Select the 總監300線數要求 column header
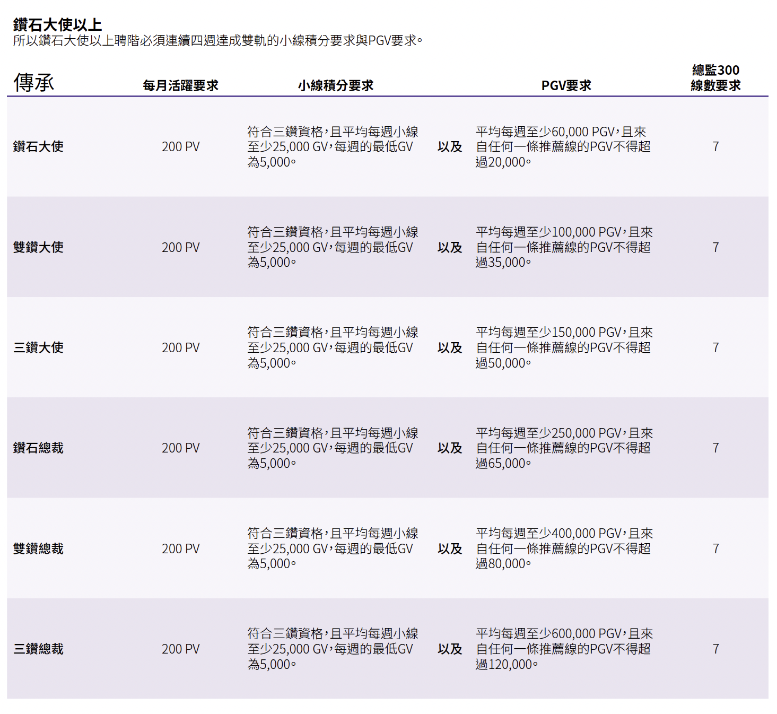This screenshot has width=777, height=714. coord(715,78)
